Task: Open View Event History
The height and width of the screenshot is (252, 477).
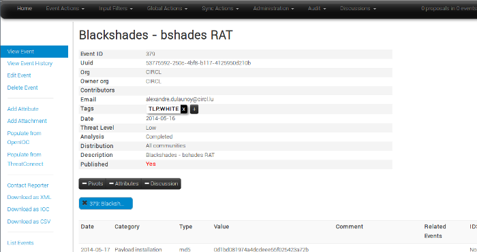Action: (30, 63)
